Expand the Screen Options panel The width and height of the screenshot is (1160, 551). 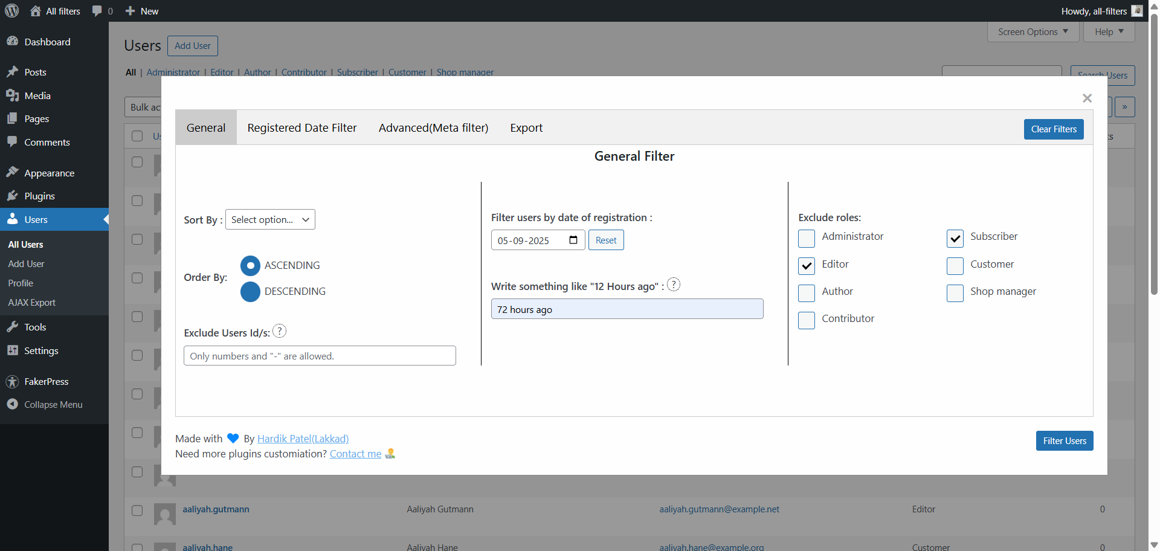click(x=1033, y=32)
